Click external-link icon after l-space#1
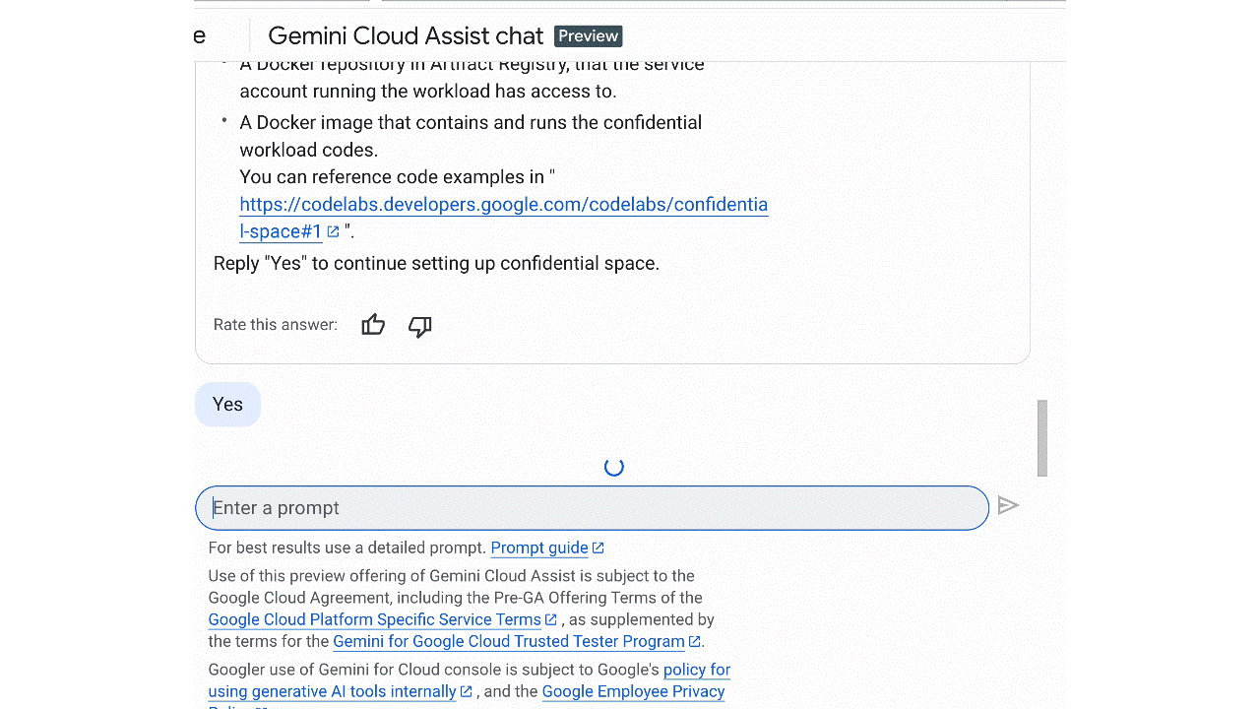This screenshot has width=1260, height=709. point(333,232)
